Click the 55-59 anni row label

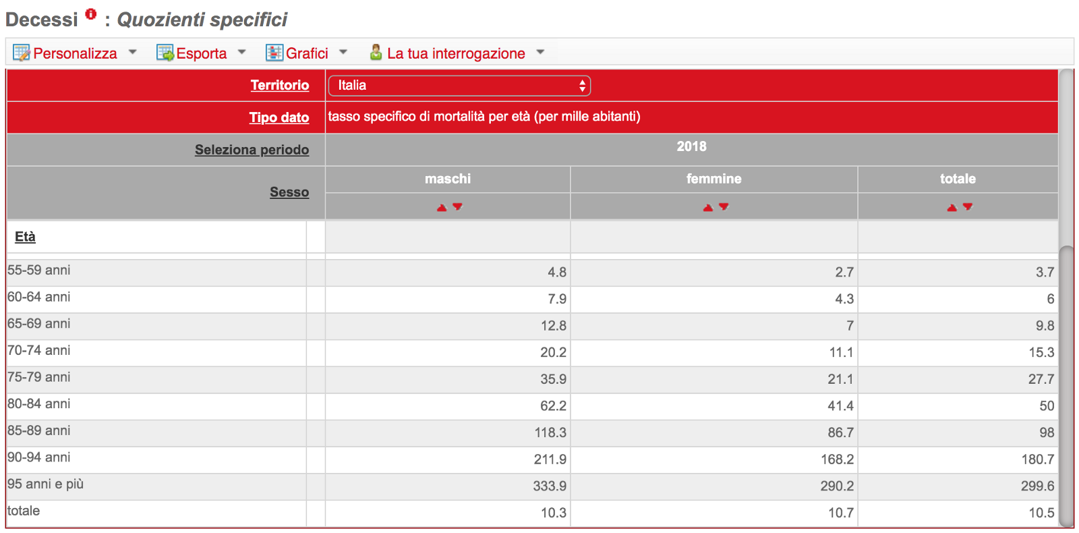coord(39,270)
